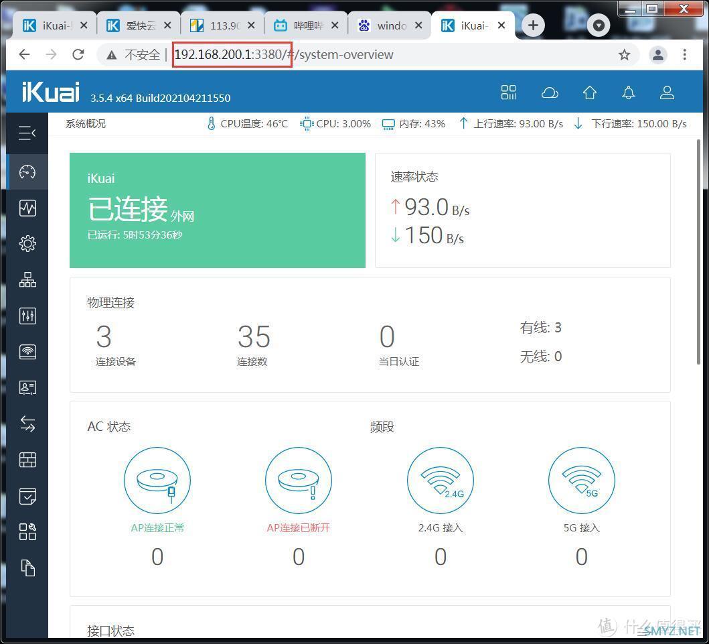Open the system overview dashboard gauge icon
The height and width of the screenshot is (644, 709).
pyautogui.click(x=27, y=172)
